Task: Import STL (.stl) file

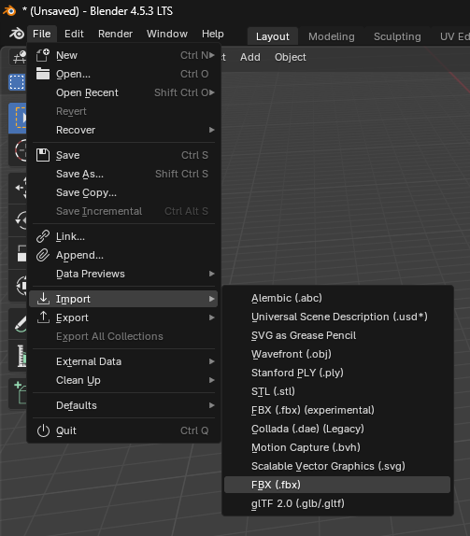Action: 337,392
